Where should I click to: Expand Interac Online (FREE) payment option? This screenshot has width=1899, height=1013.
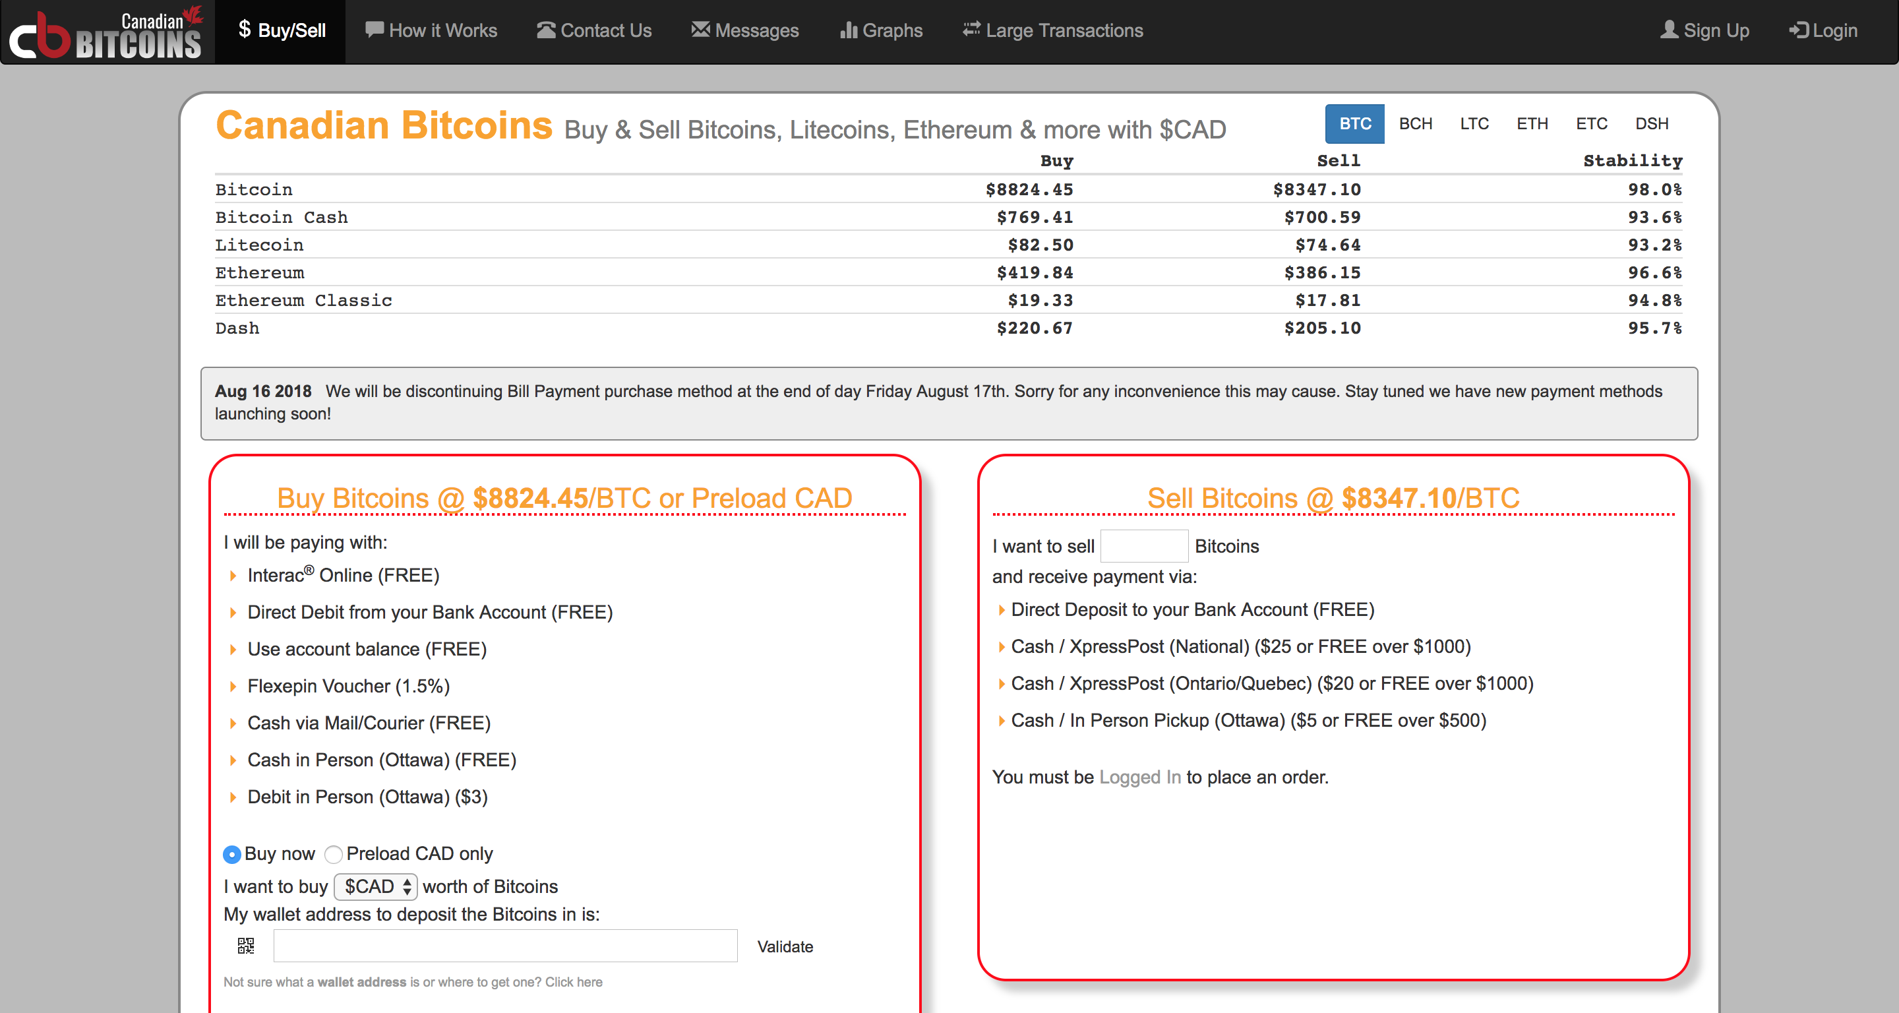[343, 575]
